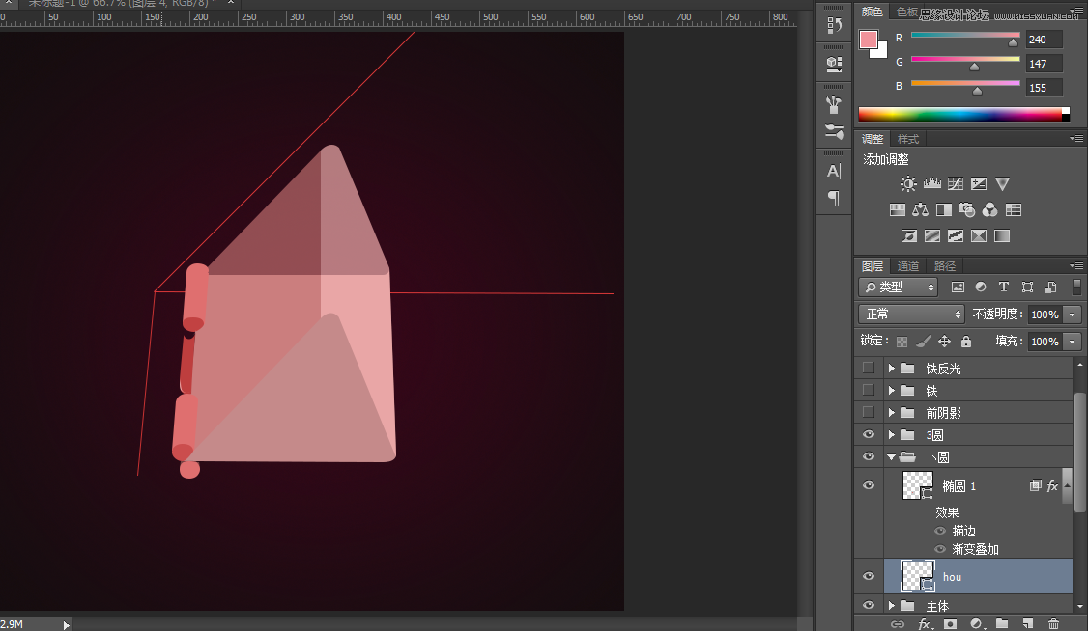This screenshot has width=1088, height=631.
Task: Create a new layer
Action: [1028, 624]
